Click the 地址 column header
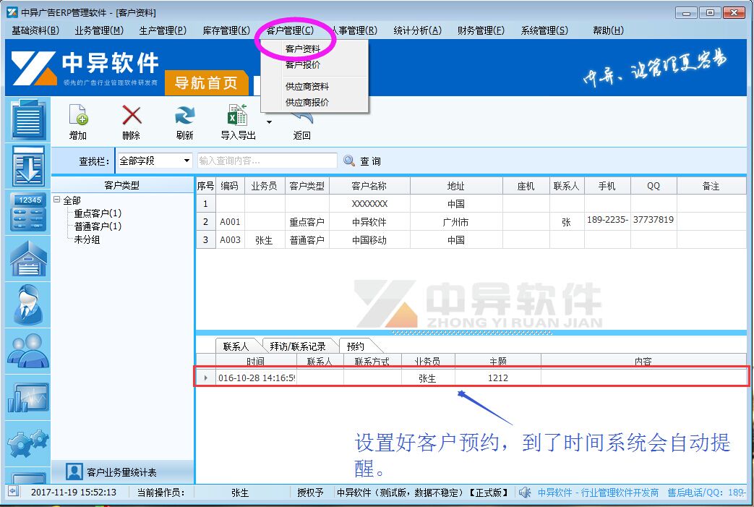This screenshot has width=754, height=507. [456, 186]
